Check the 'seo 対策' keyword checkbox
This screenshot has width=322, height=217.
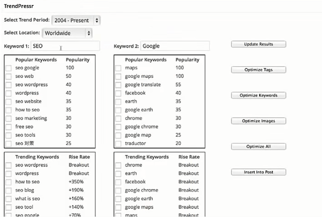pos(8,144)
